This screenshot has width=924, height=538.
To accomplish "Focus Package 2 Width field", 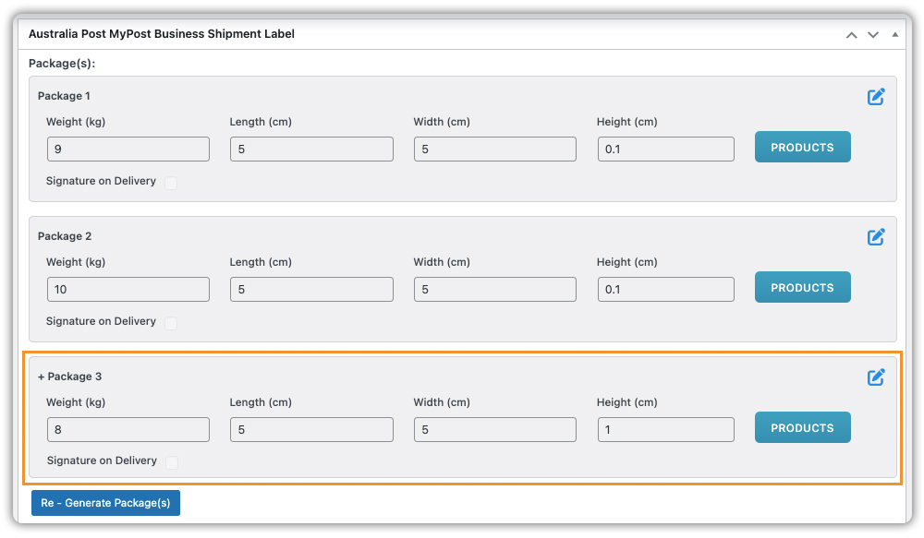I will pyautogui.click(x=495, y=289).
